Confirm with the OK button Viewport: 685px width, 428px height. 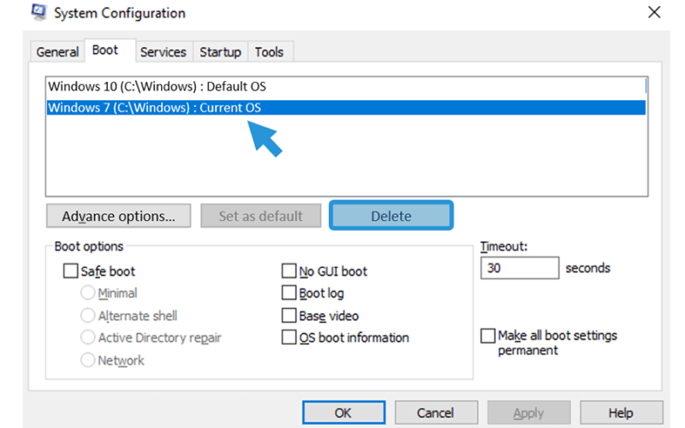tap(344, 413)
